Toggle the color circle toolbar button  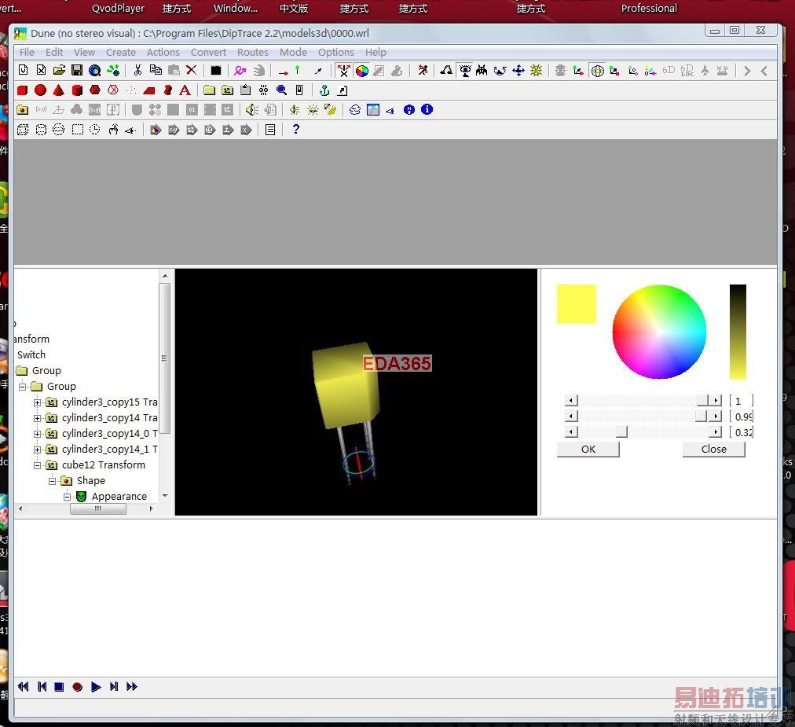point(362,71)
